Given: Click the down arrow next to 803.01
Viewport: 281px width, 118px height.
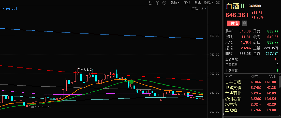Looking at the screenshot, I should click(x=17, y=8).
